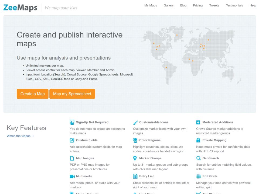
Task: Click the Sign-Up Not Required heading
Action: 92,122
